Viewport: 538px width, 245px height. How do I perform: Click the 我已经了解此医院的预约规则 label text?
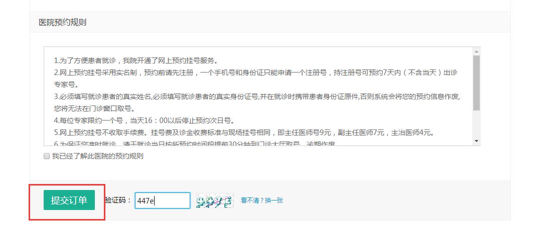point(97,156)
